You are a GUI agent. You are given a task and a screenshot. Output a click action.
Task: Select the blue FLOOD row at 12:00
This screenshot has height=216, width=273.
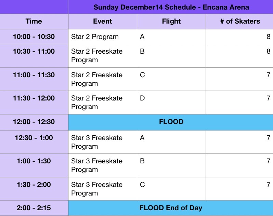tap(171, 122)
